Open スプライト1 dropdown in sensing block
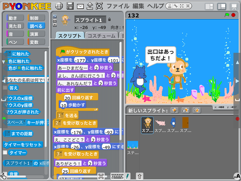The height and width of the screenshot is (181, 241). 31,163
